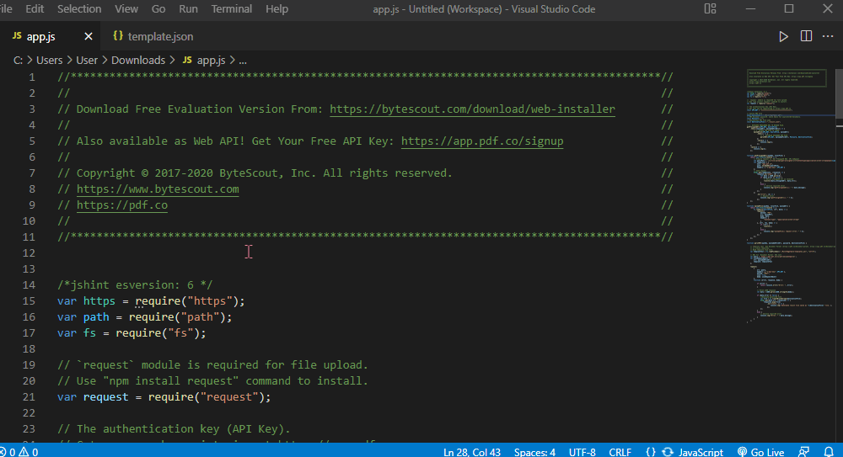Viewport: 843px width, 457px height.
Task: Click the var fs declaration line
Action: point(132,333)
